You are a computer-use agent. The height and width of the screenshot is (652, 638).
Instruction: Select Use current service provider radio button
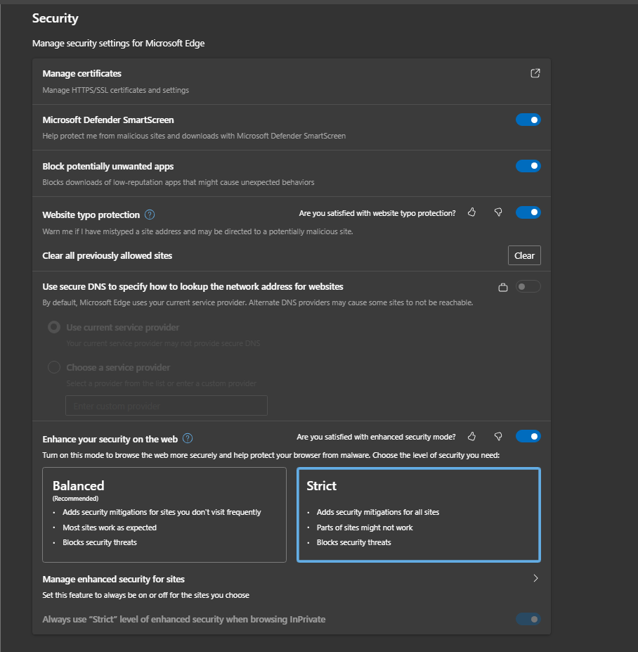pyautogui.click(x=54, y=327)
